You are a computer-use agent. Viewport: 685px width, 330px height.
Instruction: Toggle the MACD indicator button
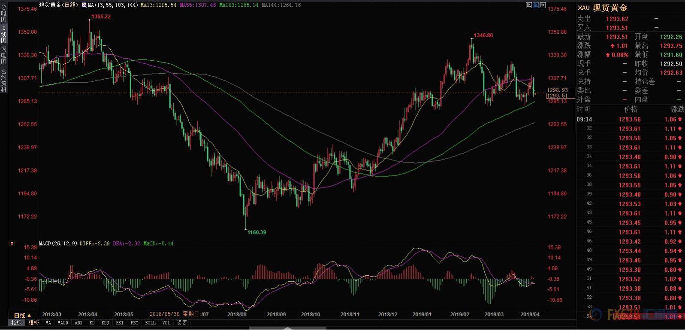coord(63,323)
